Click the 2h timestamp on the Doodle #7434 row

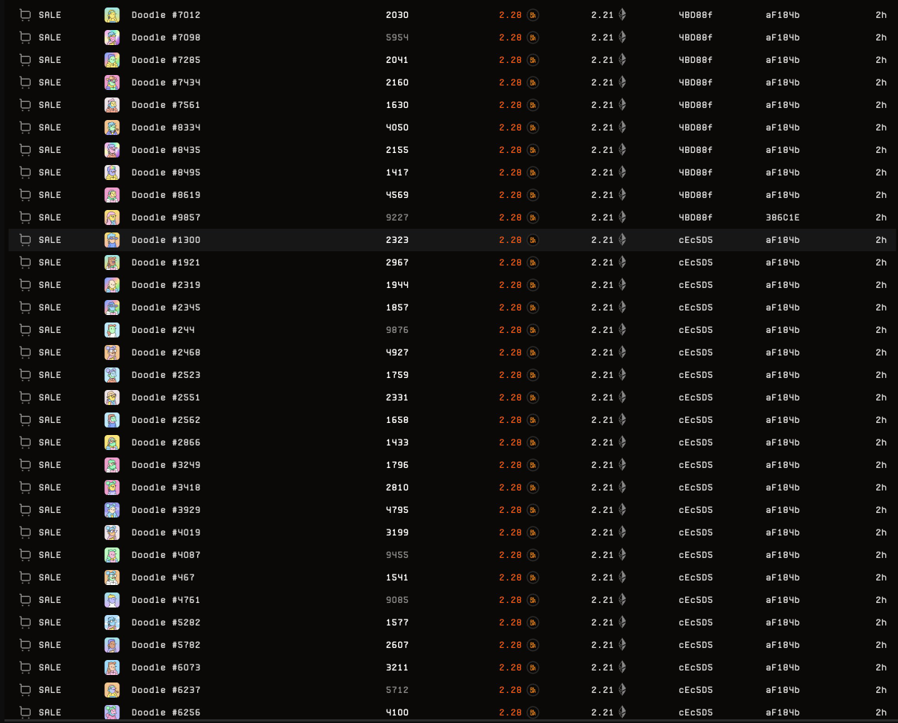click(881, 82)
